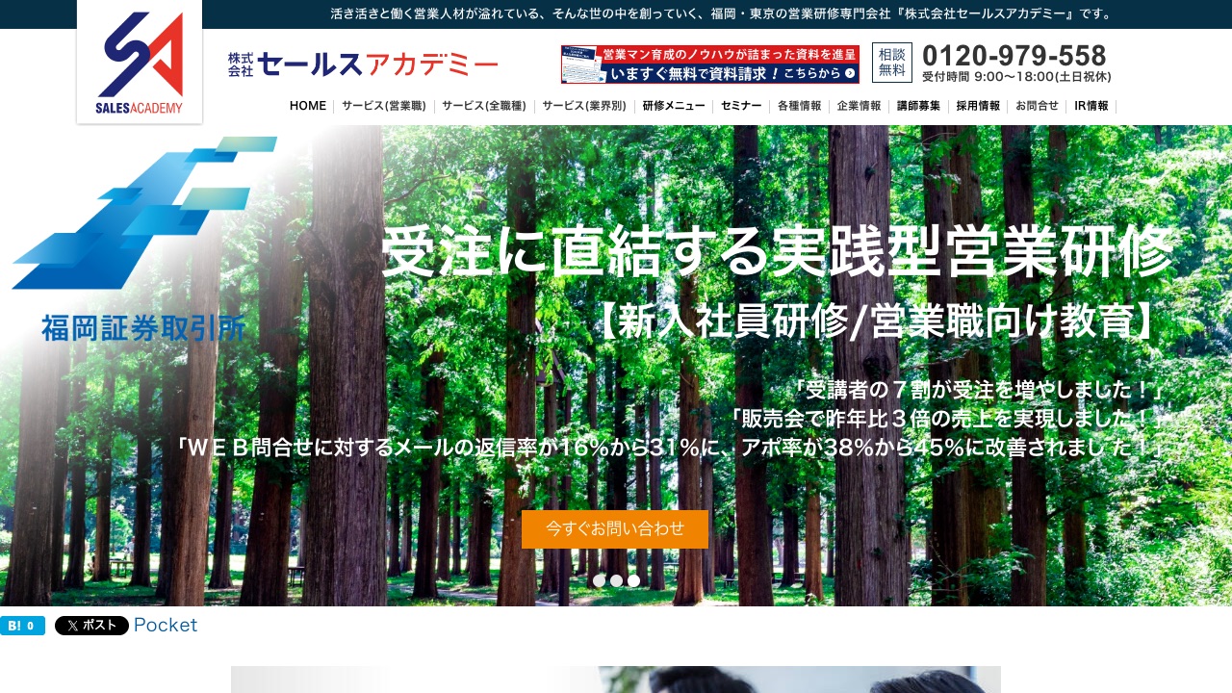Screen dimensions: 1232x693
Task: Open the 講師募集 page
Action: (919, 106)
